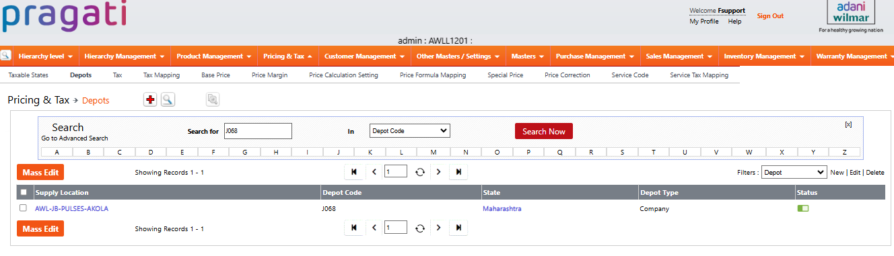
Task: Jump to last page in bottom pager
Action: [x=458, y=228]
